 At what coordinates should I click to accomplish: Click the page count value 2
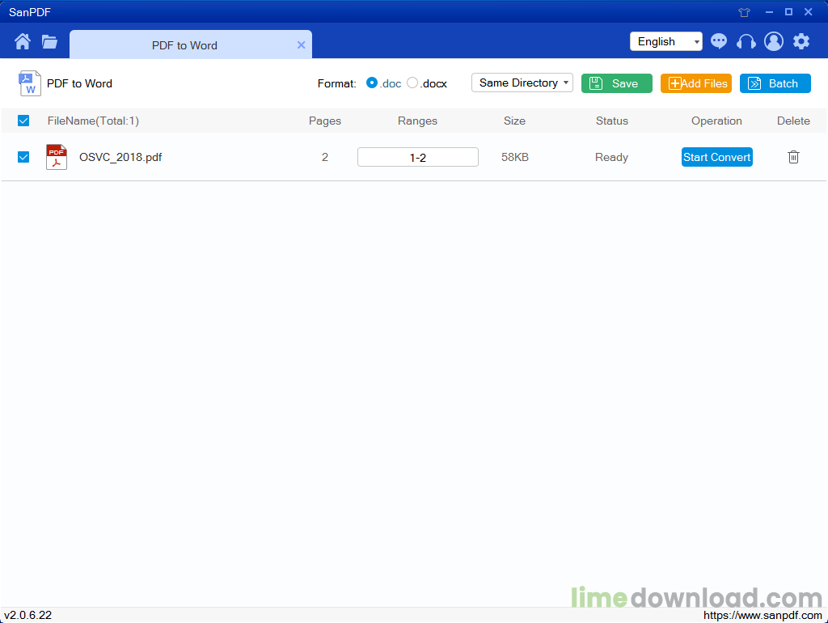325,158
